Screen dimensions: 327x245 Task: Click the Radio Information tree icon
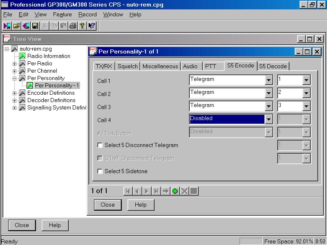pos(22,56)
